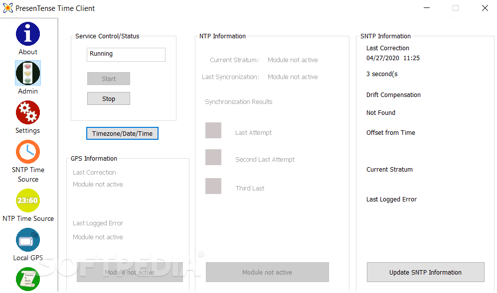Click the 'Local GPS' sidebar label
This screenshot has width=497, height=293.
28,258
